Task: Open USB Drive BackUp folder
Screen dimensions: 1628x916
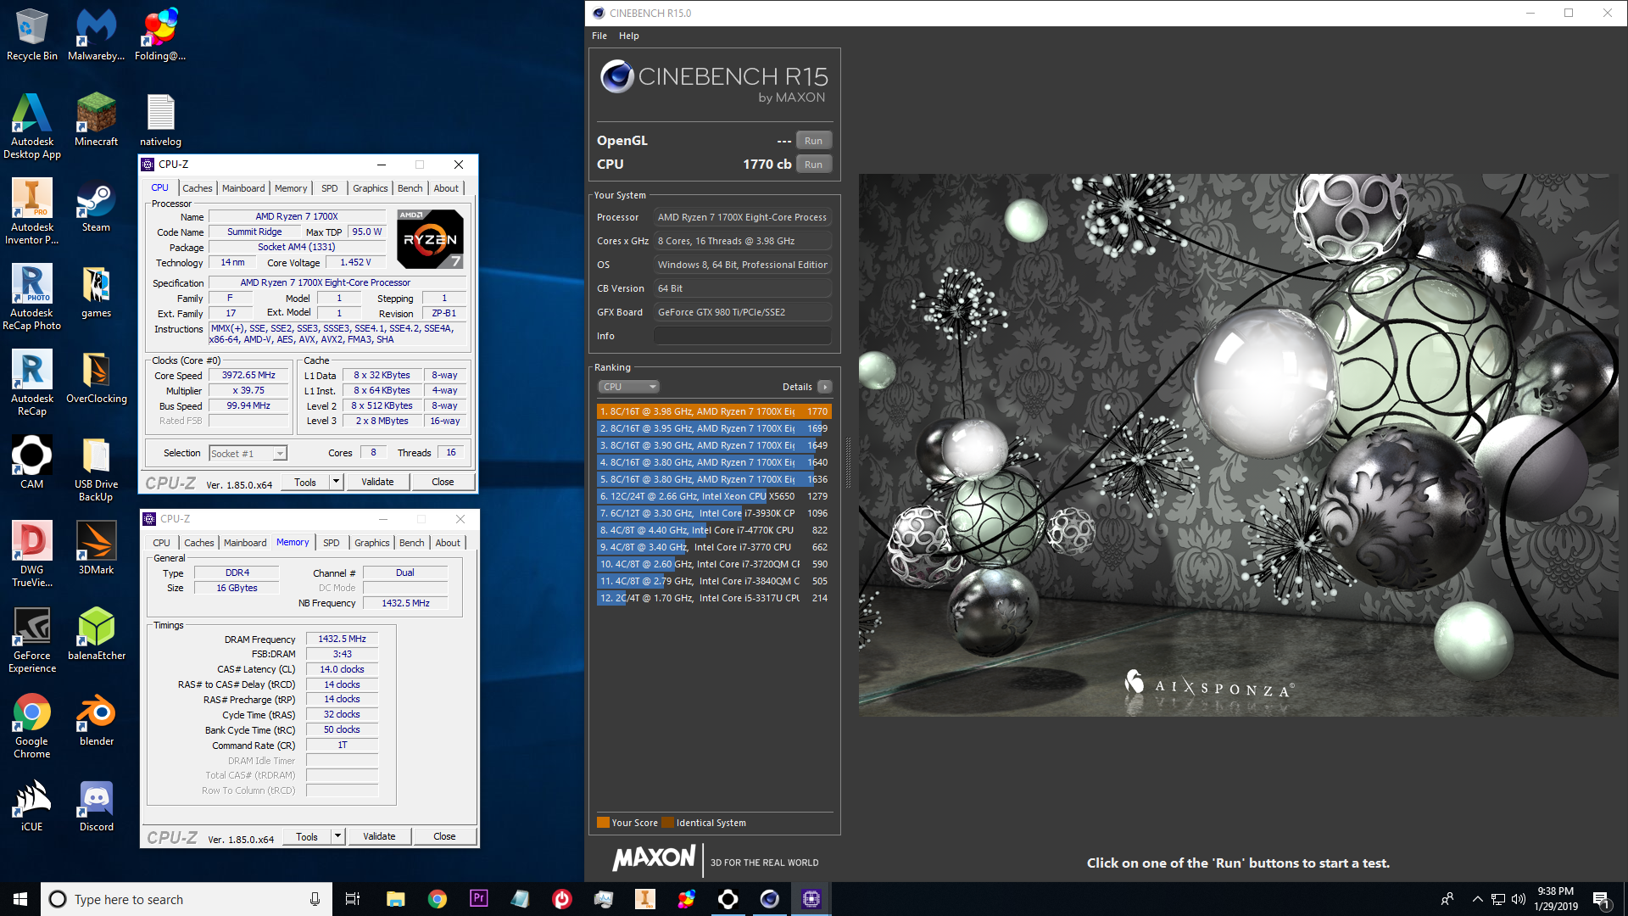Action: pos(96,468)
